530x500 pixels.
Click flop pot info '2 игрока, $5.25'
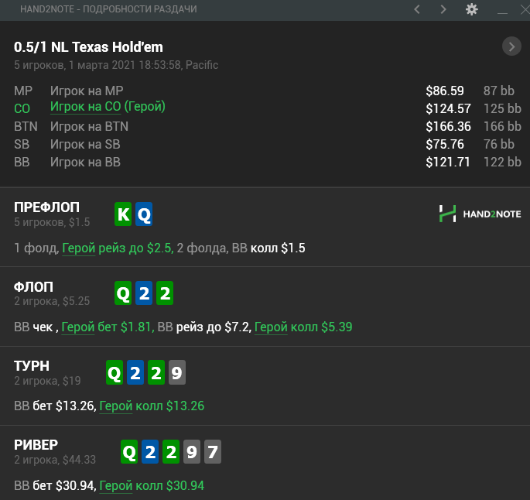pos(52,301)
